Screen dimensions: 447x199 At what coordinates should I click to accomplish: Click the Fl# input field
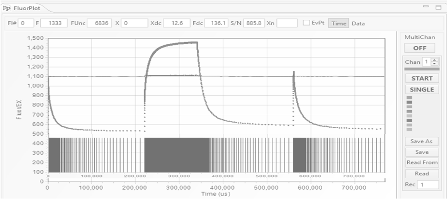click(x=26, y=23)
